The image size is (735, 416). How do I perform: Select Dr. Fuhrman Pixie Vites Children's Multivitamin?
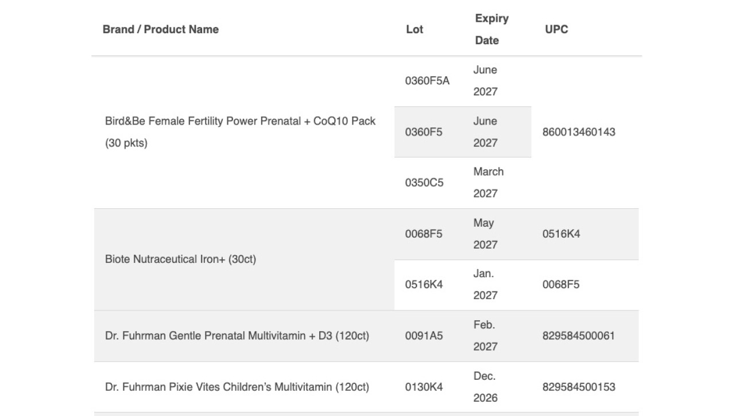coord(237,387)
